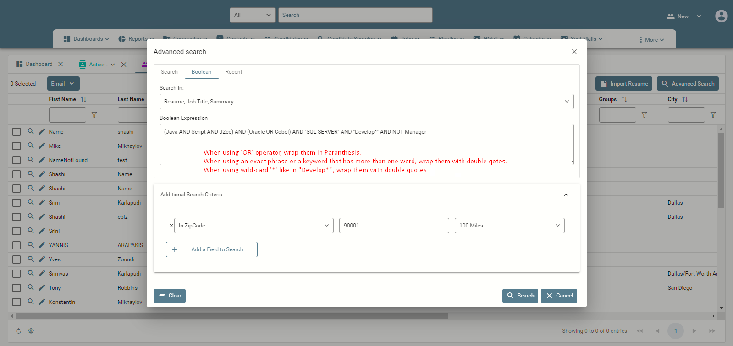Screen dimensions: 733x346
Task: Open the Groups column filter icon
Action: point(644,115)
